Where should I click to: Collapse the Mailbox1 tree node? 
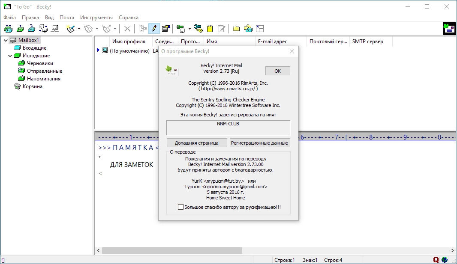(6, 40)
